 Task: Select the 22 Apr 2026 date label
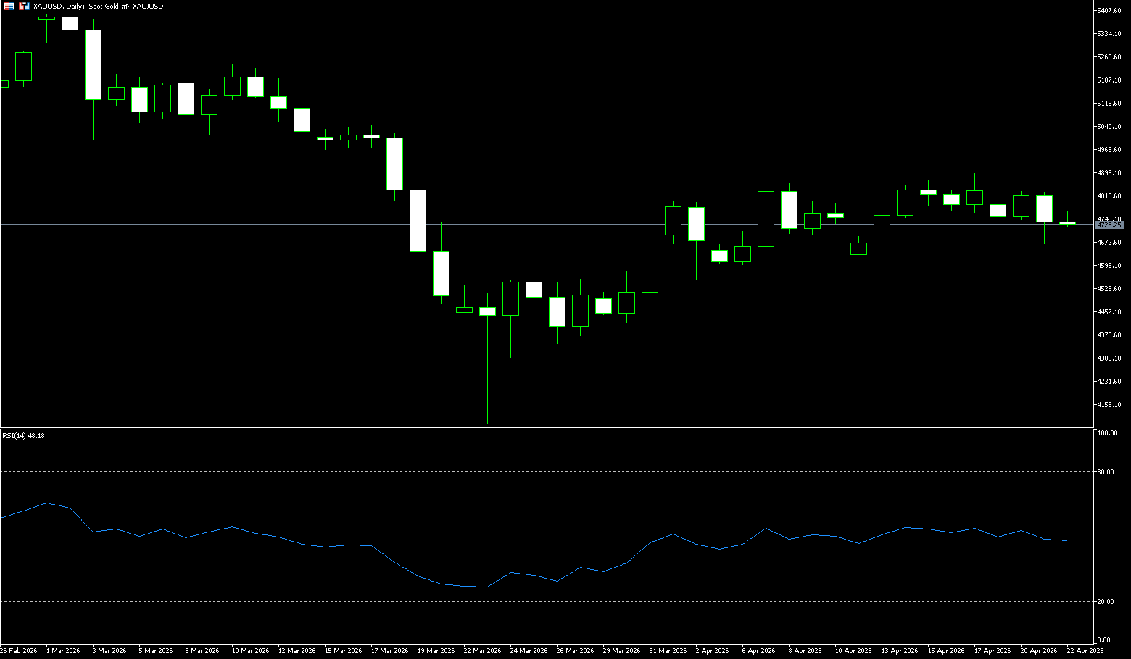[1085, 651]
